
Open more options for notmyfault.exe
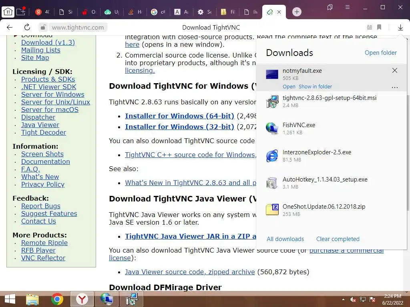(x=394, y=88)
